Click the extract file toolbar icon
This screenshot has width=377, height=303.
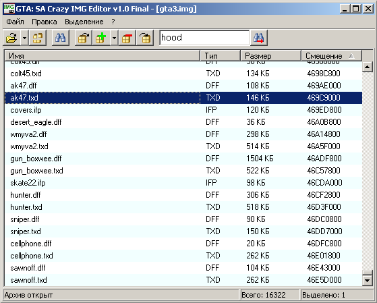(84, 38)
